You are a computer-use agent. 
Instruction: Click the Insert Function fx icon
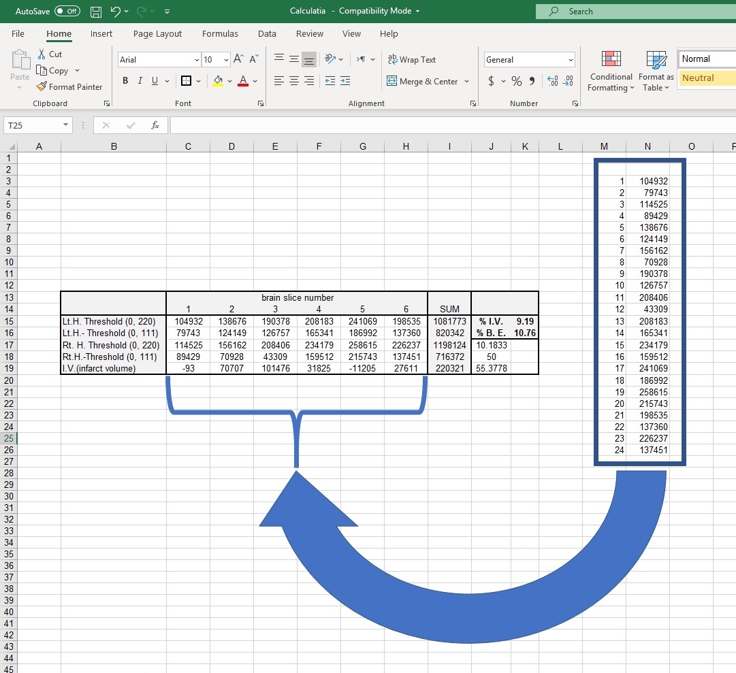tap(155, 125)
